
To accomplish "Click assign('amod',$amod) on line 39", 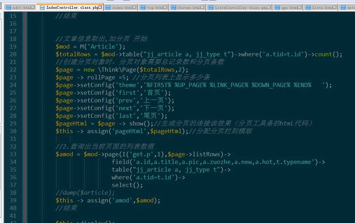I will click(122, 200).
